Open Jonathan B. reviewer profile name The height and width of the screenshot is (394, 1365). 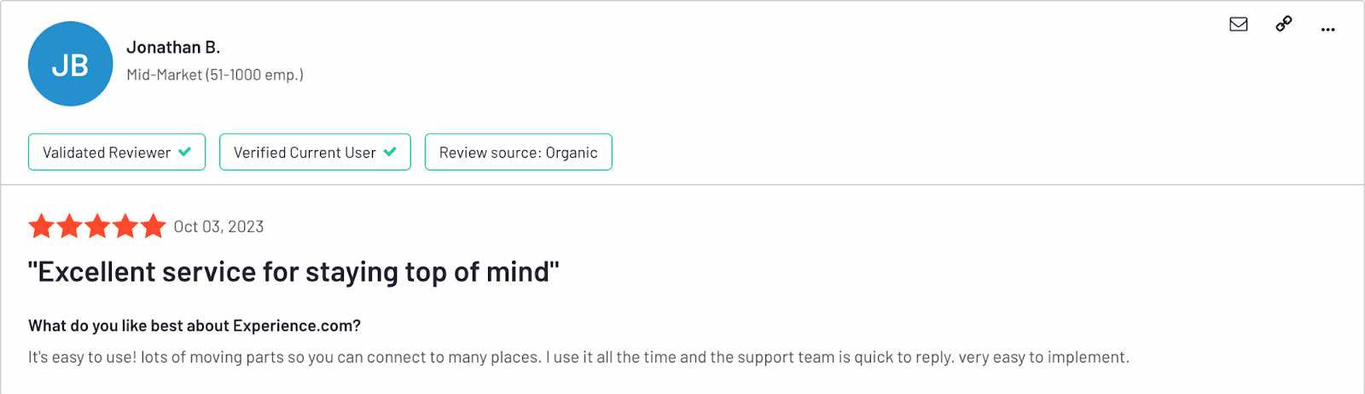(x=173, y=48)
